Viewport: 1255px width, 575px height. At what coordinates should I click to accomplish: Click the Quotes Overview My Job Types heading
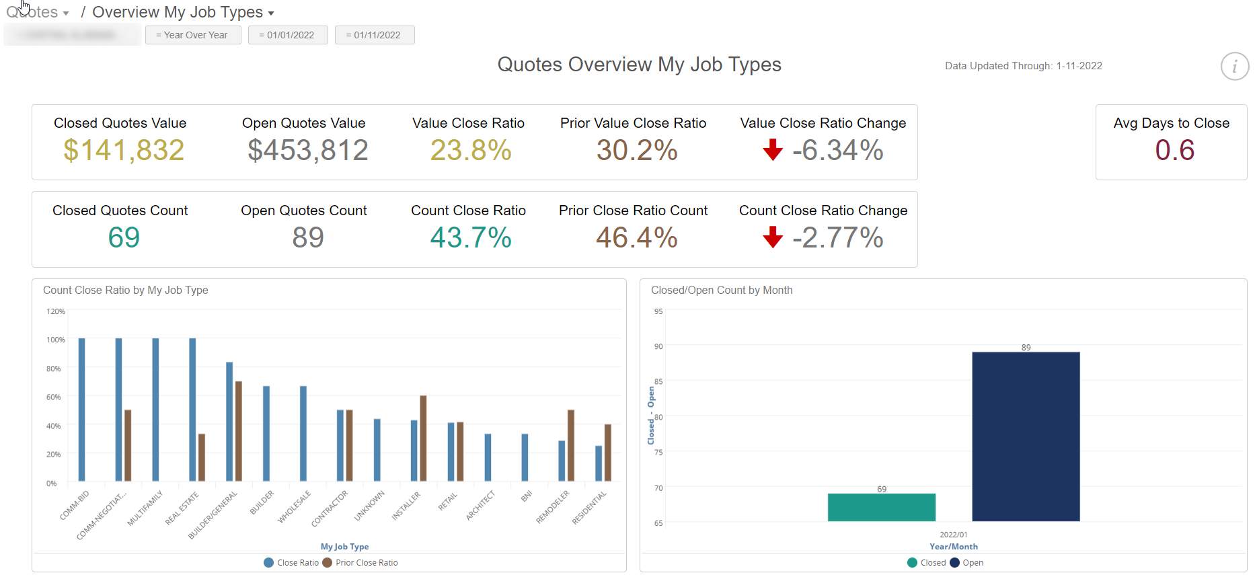click(x=640, y=65)
